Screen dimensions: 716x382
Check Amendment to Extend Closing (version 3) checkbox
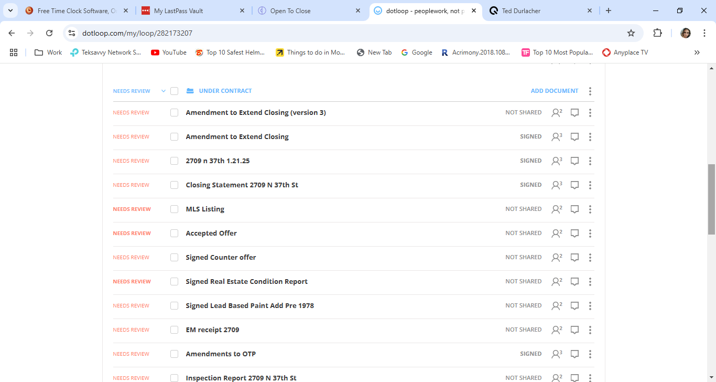click(x=175, y=112)
